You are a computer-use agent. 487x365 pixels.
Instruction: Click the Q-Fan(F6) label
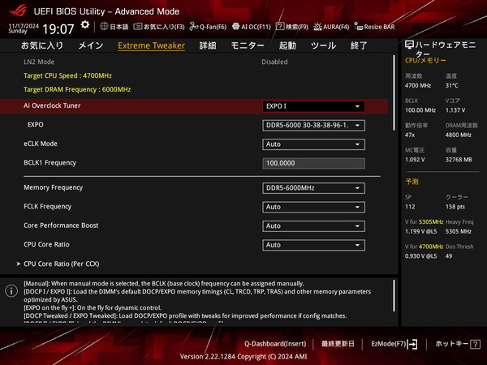(x=213, y=27)
